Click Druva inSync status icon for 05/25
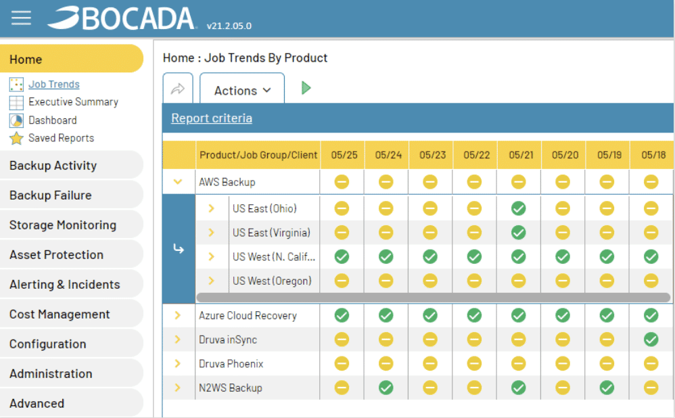This screenshot has height=418, width=675. pyautogui.click(x=342, y=340)
